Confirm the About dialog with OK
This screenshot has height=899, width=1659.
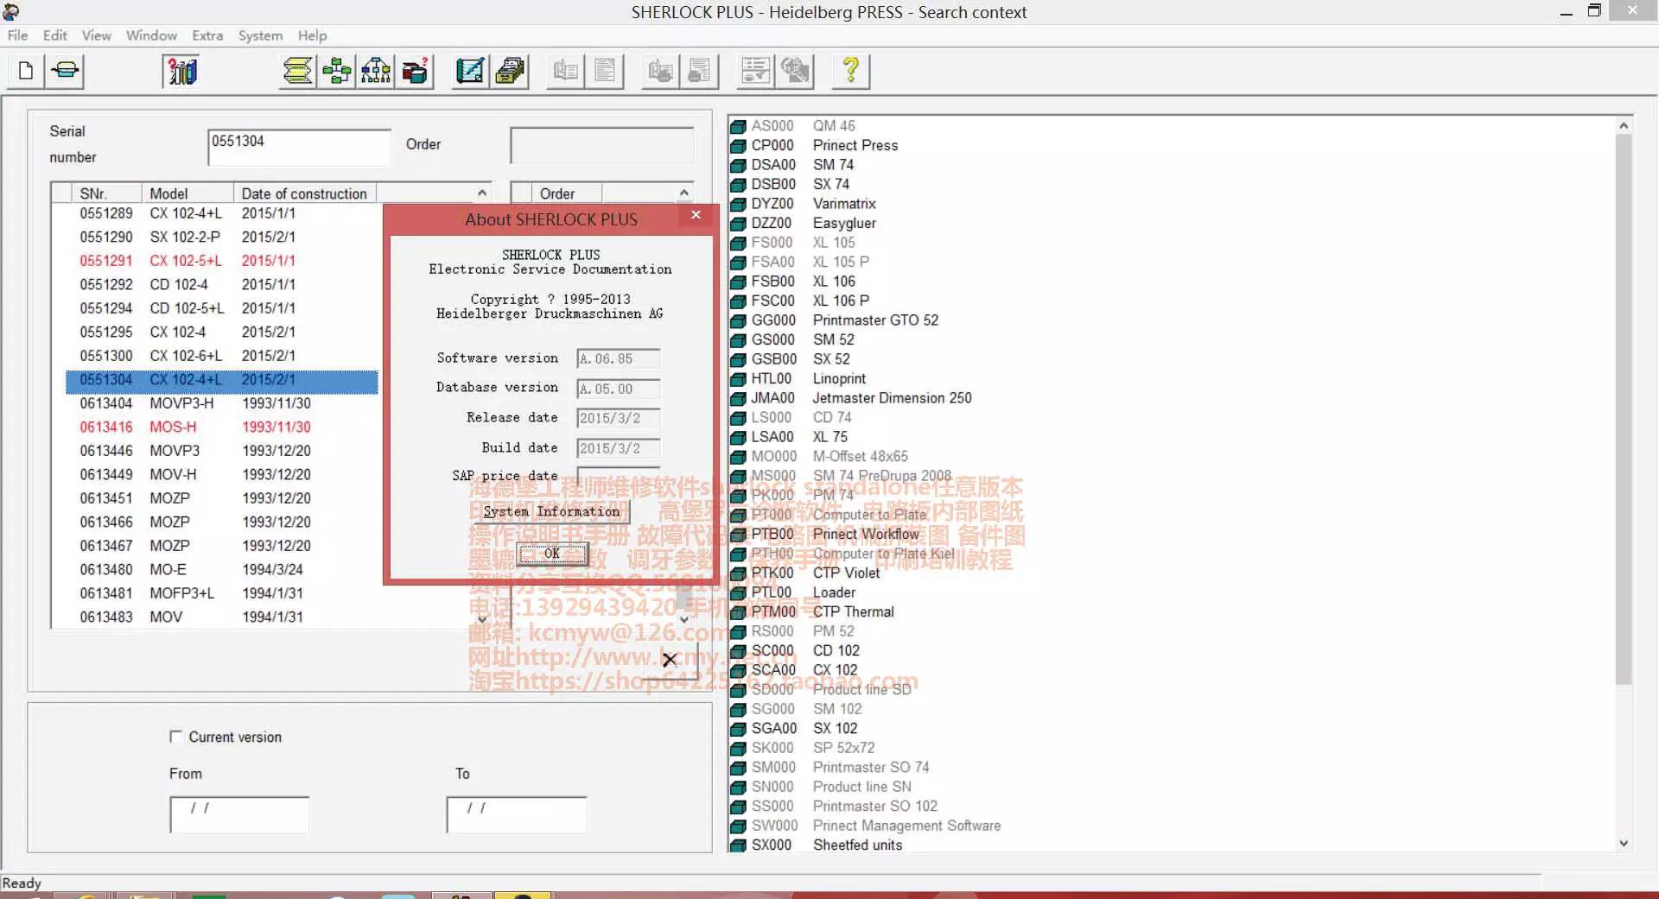click(x=552, y=554)
